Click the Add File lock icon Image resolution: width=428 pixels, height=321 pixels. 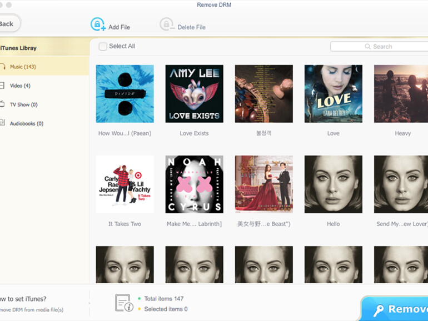[x=98, y=24]
